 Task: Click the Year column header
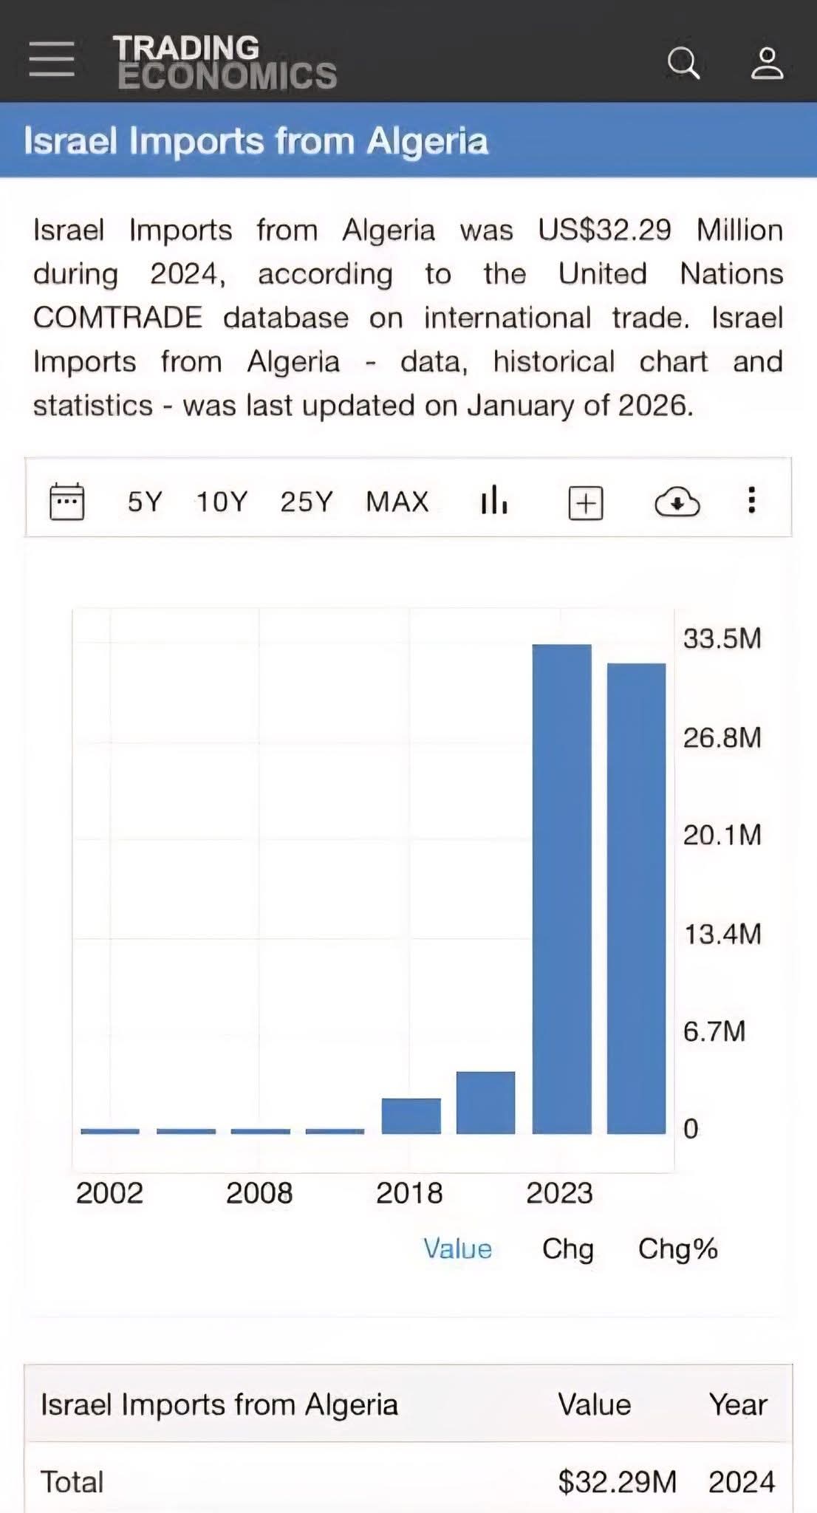738,1404
